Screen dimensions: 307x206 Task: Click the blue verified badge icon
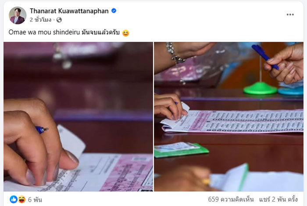[114, 11]
